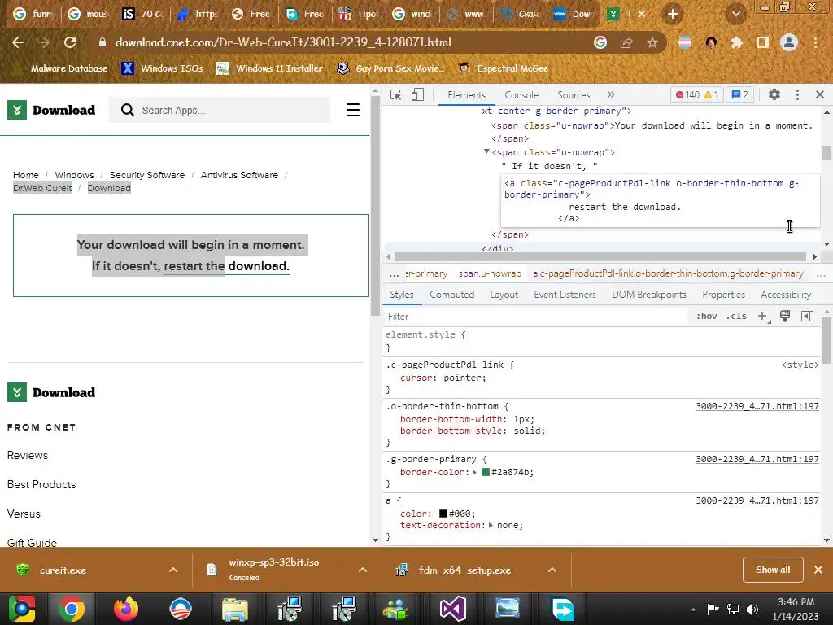Open the Home breadcrumb link
833x625 pixels.
(25, 175)
